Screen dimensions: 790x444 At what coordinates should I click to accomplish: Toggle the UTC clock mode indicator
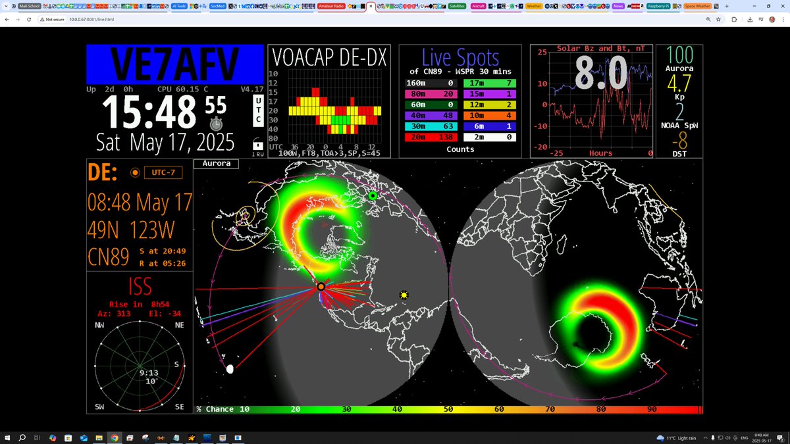point(259,112)
